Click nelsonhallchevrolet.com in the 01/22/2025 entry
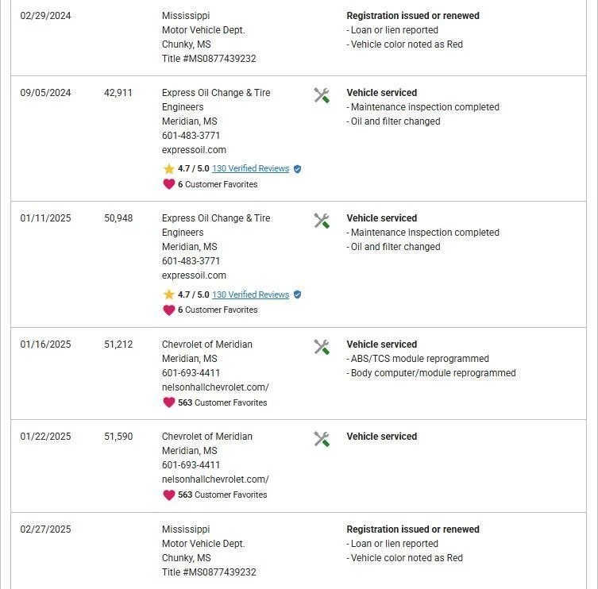The height and width of the screenshot is (589, 598). (x=215, y=479)
